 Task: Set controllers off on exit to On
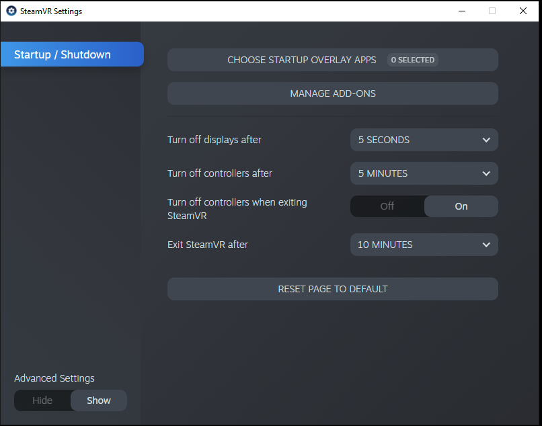[461, 206]
